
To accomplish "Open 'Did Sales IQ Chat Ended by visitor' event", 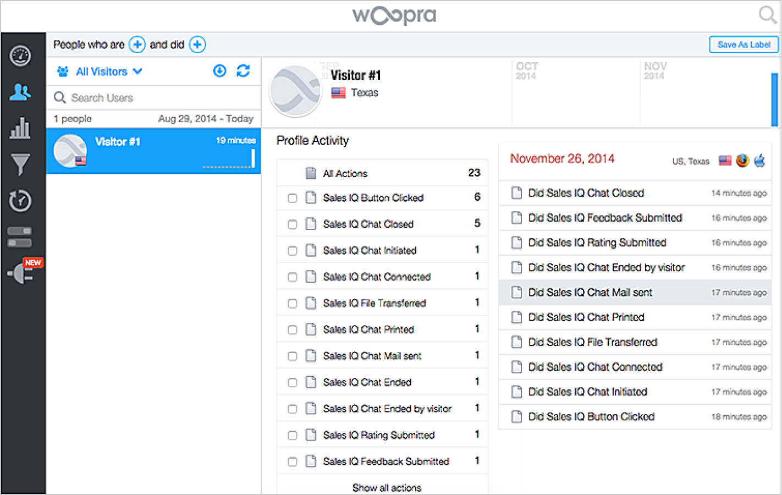I will tap(635, 267).
